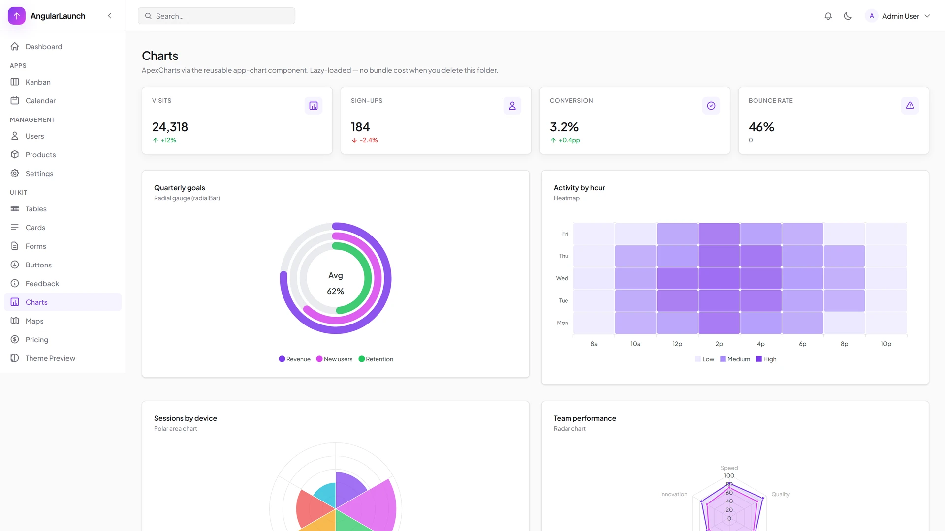Click the Fri 8a heatmap cell

pos(594,234)
